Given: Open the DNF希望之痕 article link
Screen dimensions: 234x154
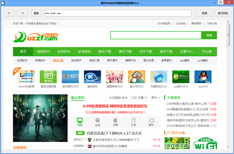Looking at the screenshot, I should 188,104.
